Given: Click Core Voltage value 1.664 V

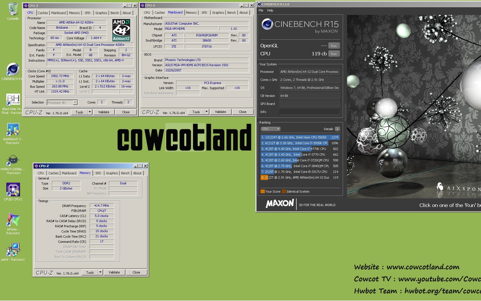Looking at the screenshot, I should pyautogui.click(x=96, y=38).
